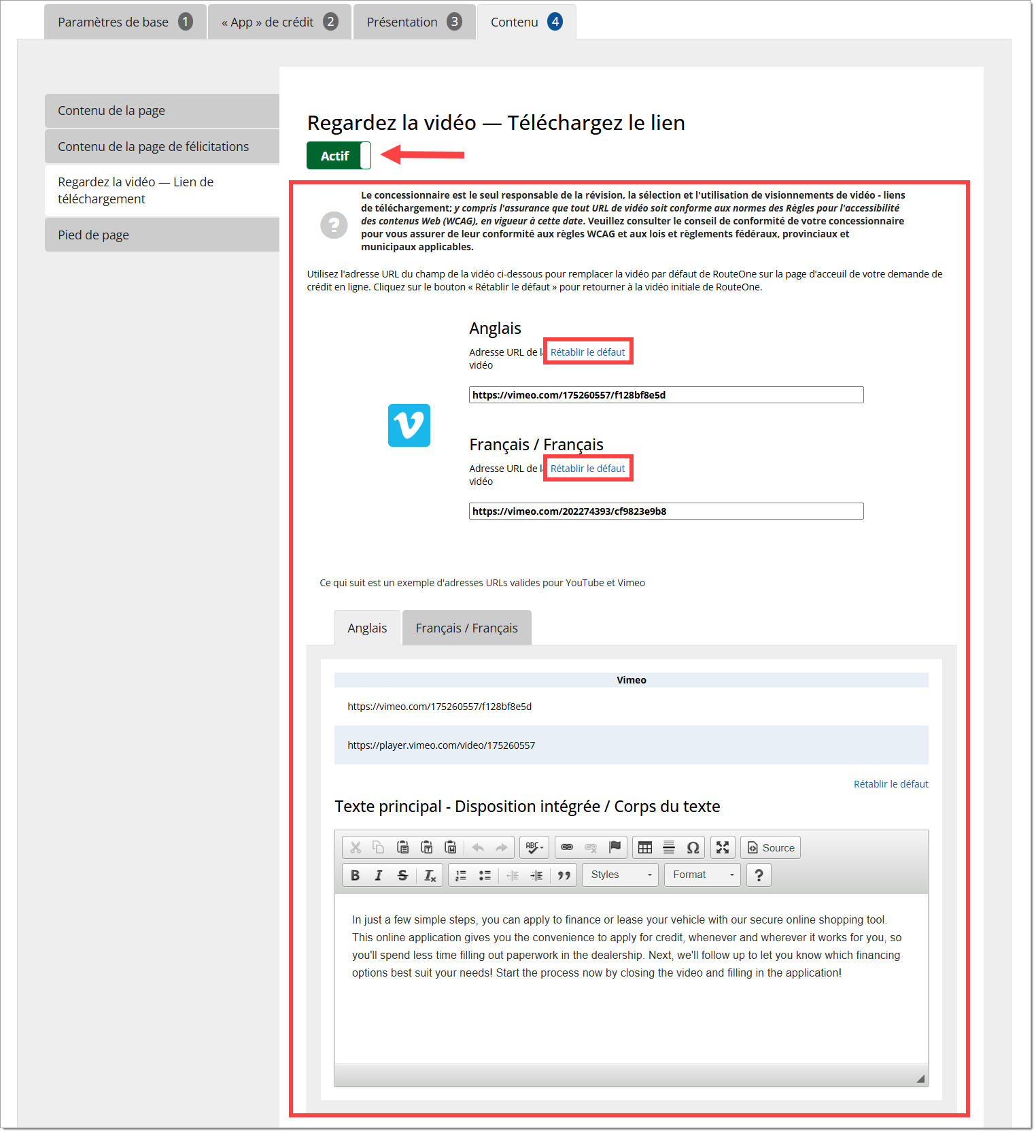This screenshot has height=1133, width=1036.
Task: Open the Styles dropdown
Action: click(621, 875)
